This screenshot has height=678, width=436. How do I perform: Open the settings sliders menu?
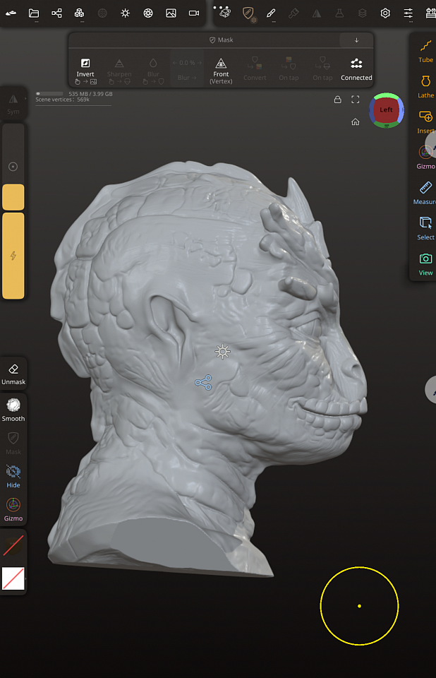click(x=408, y=13)
